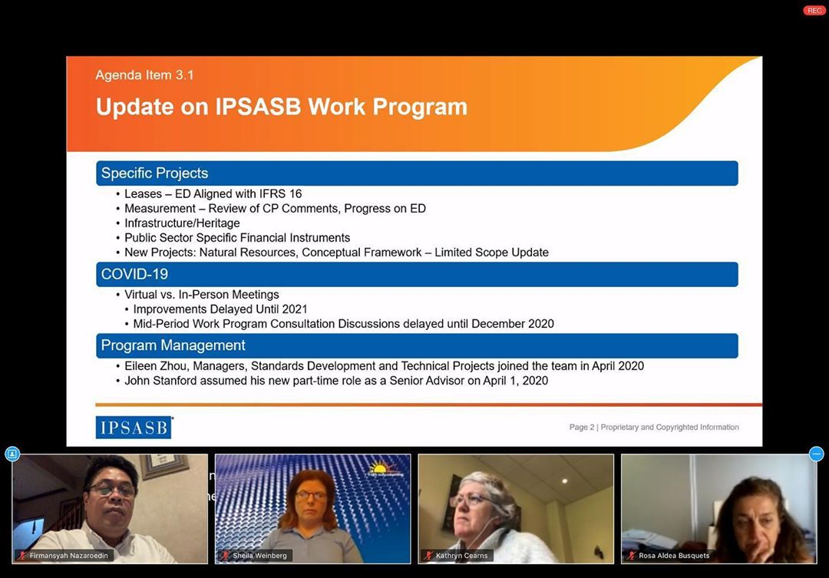Click Sheila Weinberg's muted microphone icon
Image resolution: width=829 pixels, height=578 pixels.
pos(225,556)
